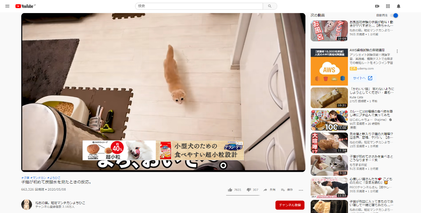Like the video with thumbs up
The height and width of the screenshot is (213, 421).
[x=230, y=190]
